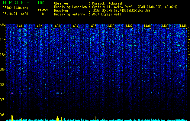Screen dimensions: 190x121
Task: Click the 0.7 frequency axis label
Action: coord(2,100)
